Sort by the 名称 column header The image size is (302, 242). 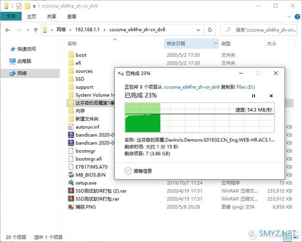(x=72, y=44)
